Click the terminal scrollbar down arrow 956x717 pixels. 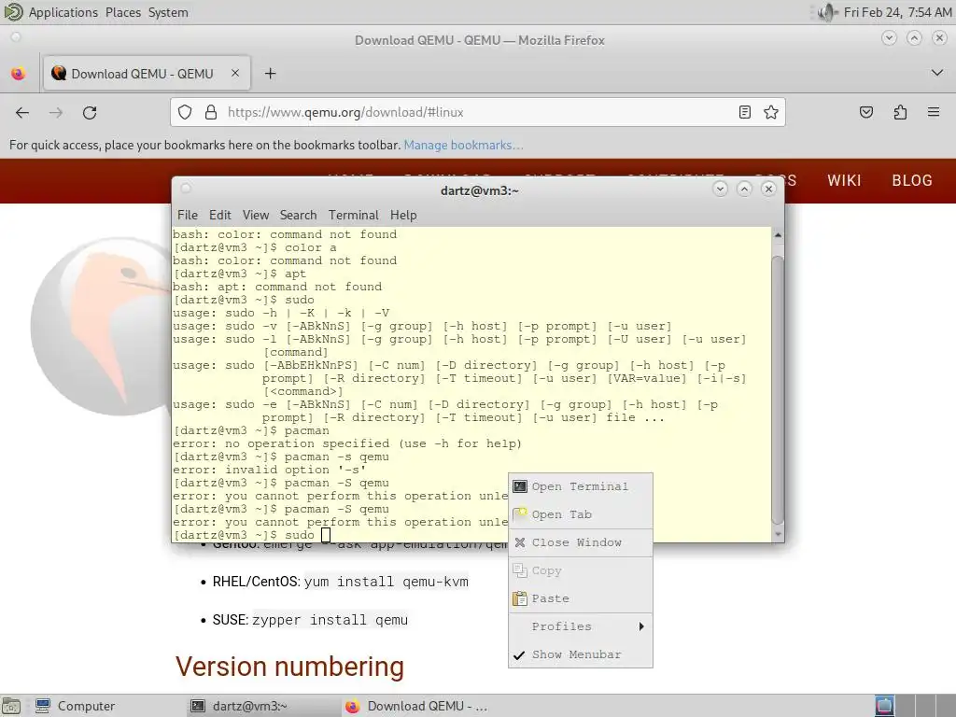point(778,535)
